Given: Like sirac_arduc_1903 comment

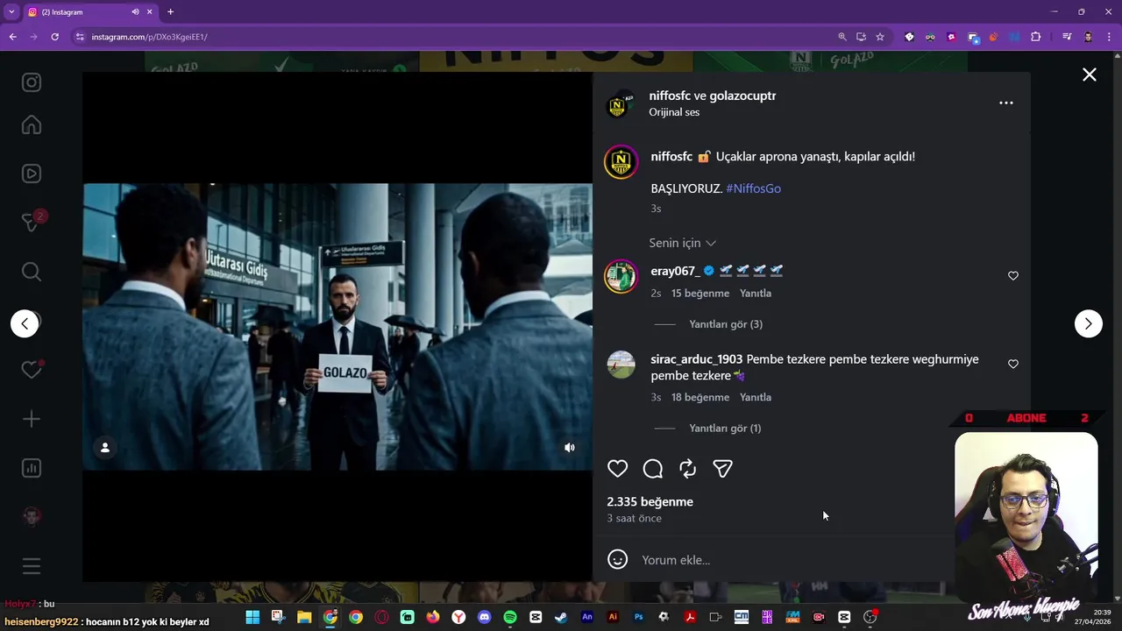Looking at the screenshot, I should (x=1013, y=364).
